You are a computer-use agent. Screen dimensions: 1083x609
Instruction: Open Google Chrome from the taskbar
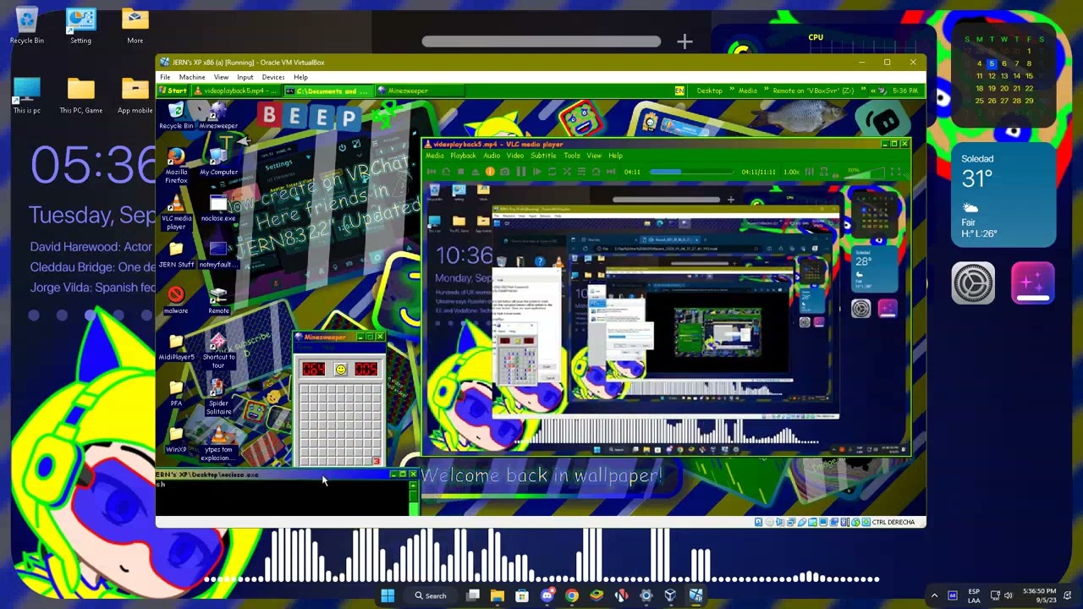572,595
